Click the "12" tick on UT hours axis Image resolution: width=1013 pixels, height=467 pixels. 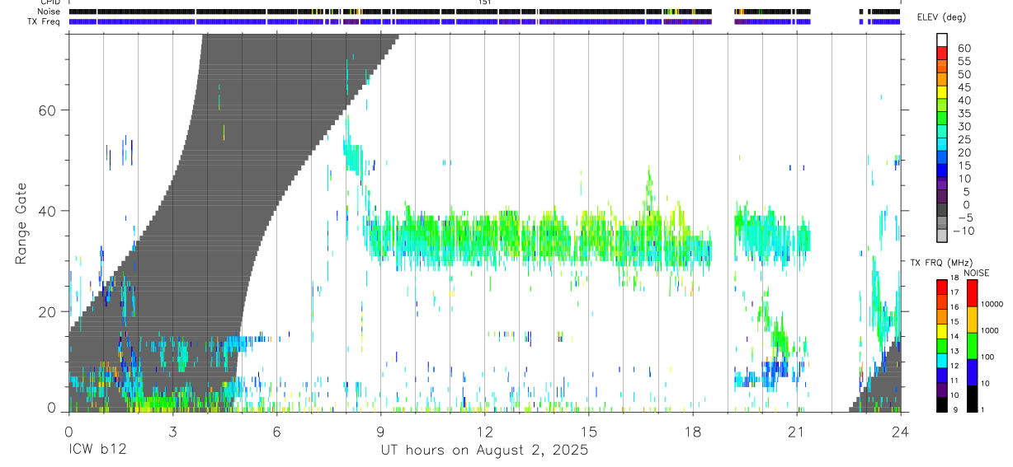[484, 431]
